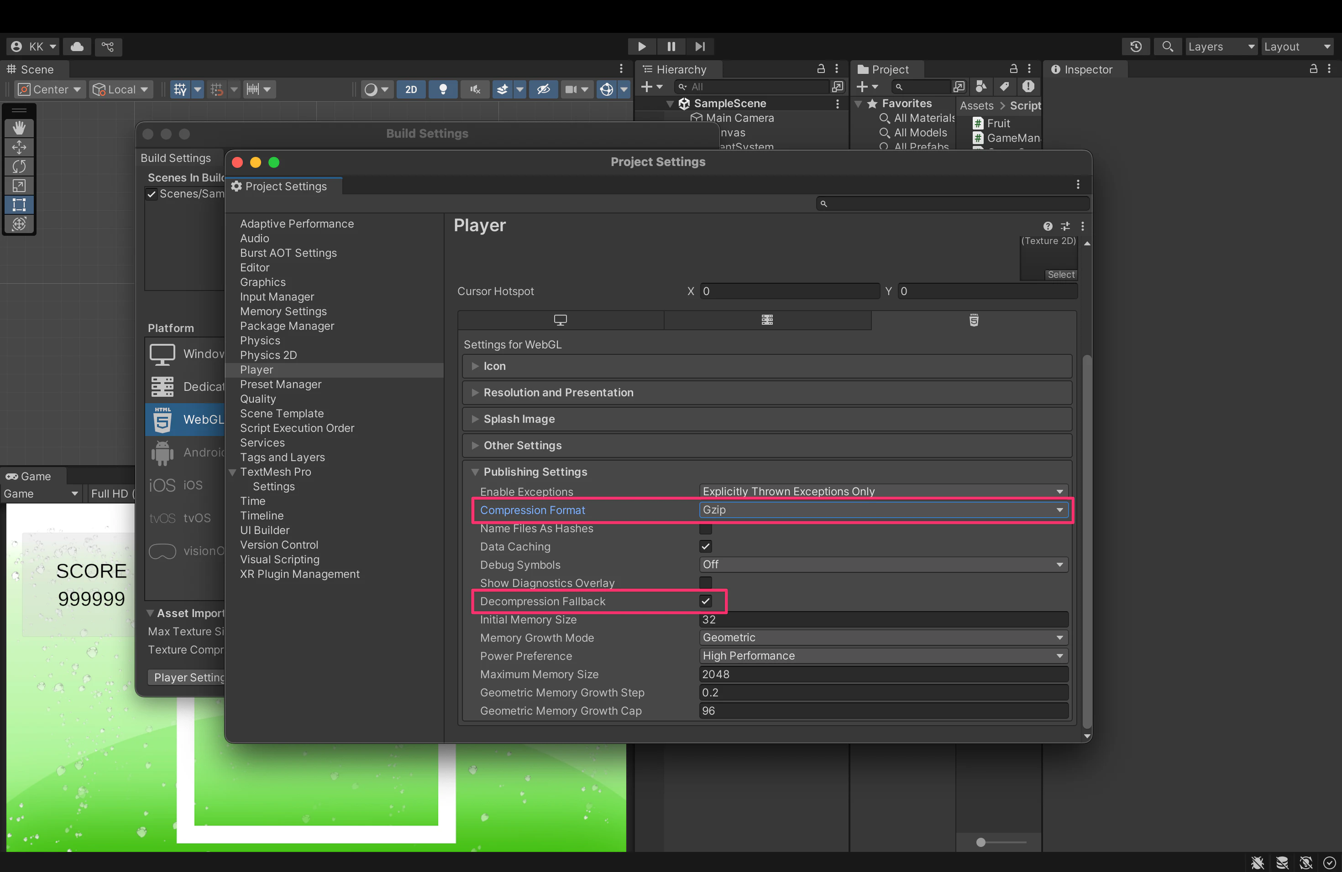
Task: Open the Unity Cloud icon
Action: pyautogui.click(x=77, y=47)
